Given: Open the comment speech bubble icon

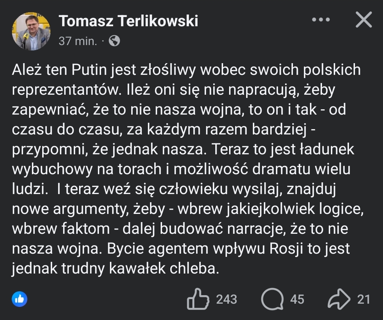Looking at the screenshot, I should [x=273, y=299].
